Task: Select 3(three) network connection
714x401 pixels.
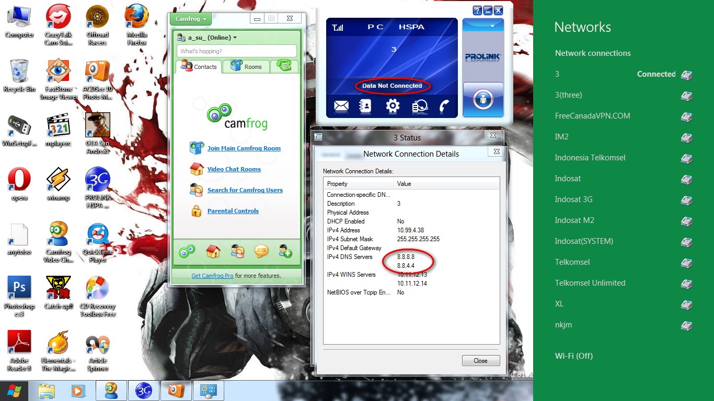Action: [x=624, y=95]
